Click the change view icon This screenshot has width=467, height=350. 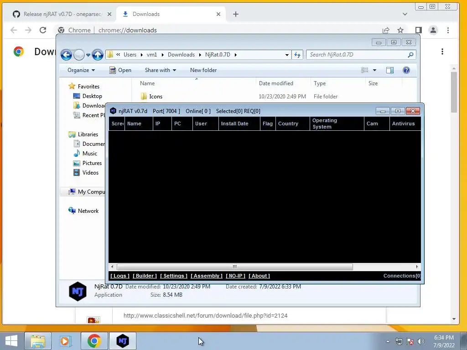coord(365,70)
